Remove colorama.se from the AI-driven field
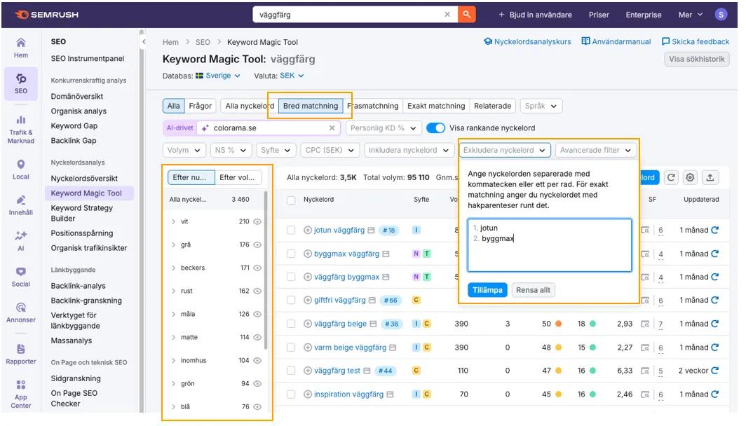This screenshot has height=426, width=746. (x=332, y=128)
